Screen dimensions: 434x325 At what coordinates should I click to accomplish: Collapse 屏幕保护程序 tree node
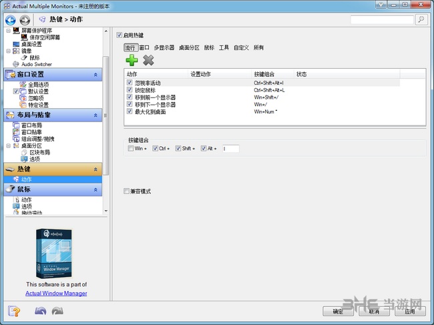click(x=8, y=31)
